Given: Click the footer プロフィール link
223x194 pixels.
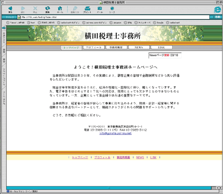Looking at the screenshot, I should coord(102,157).
